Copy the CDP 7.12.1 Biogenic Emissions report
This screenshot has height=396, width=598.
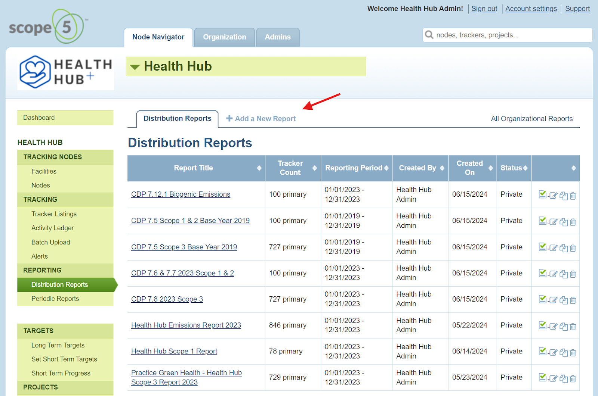coord(564,196)
